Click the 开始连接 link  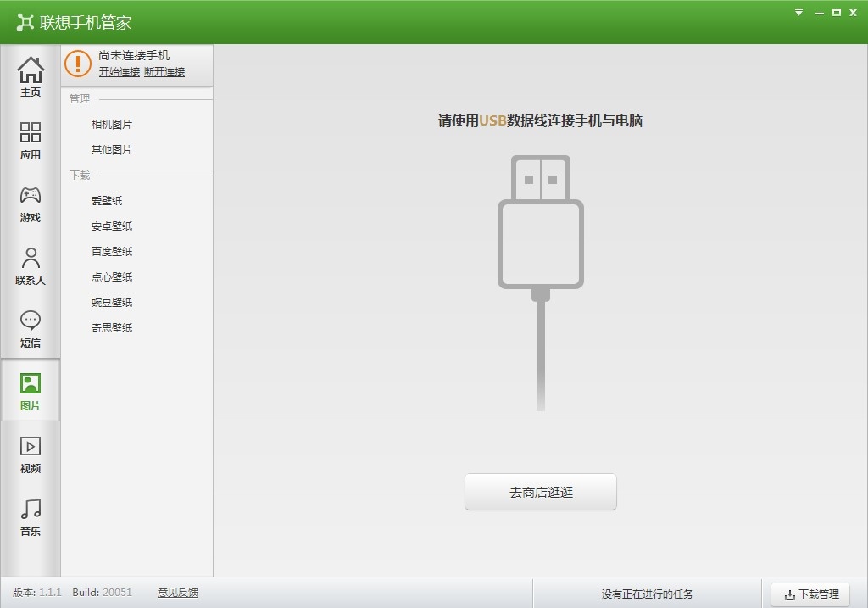119,72
